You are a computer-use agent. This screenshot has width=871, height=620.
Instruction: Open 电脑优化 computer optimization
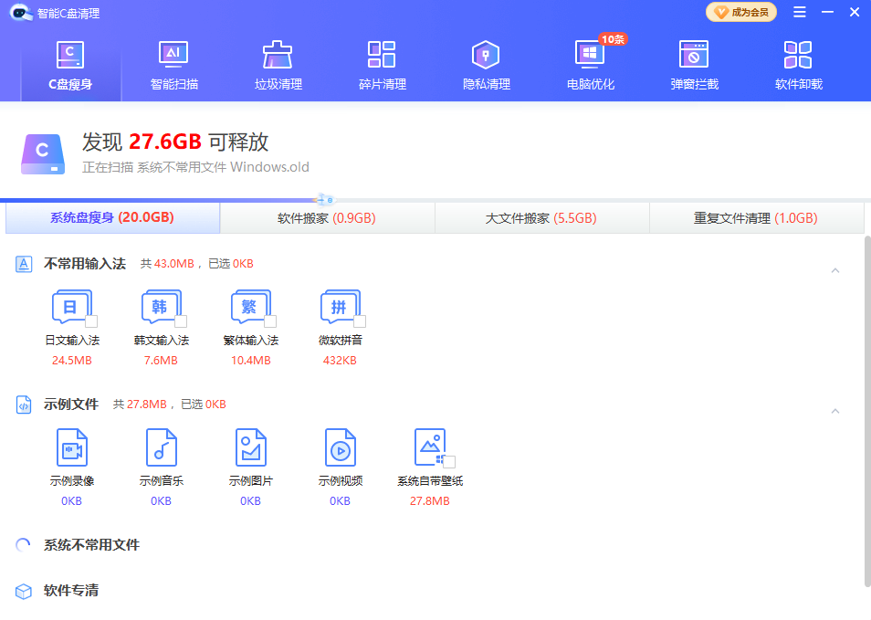[590, 56]
